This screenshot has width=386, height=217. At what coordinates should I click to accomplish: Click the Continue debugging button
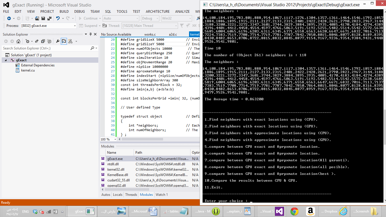[88, 18]
